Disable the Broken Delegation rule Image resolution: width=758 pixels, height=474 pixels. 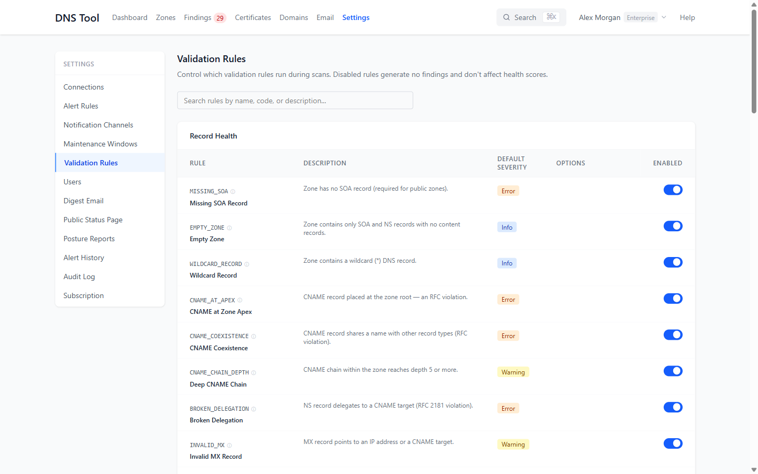(673, 407)
